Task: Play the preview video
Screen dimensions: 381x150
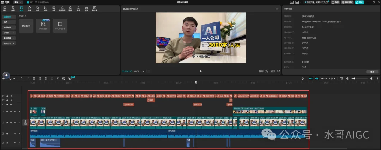Action: [x=201, y=71]
